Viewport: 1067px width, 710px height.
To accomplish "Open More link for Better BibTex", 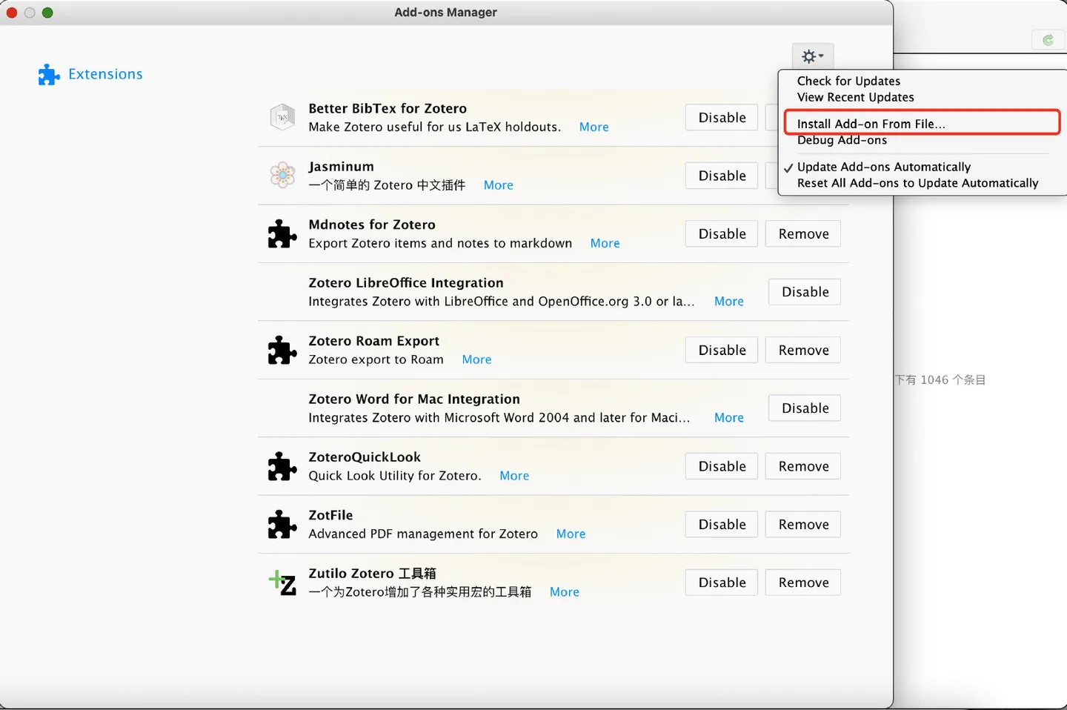I will click(x=594, y=127).
